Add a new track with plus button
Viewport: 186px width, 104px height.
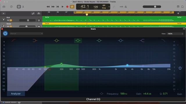pyautogui.click(x=3, y=14)
